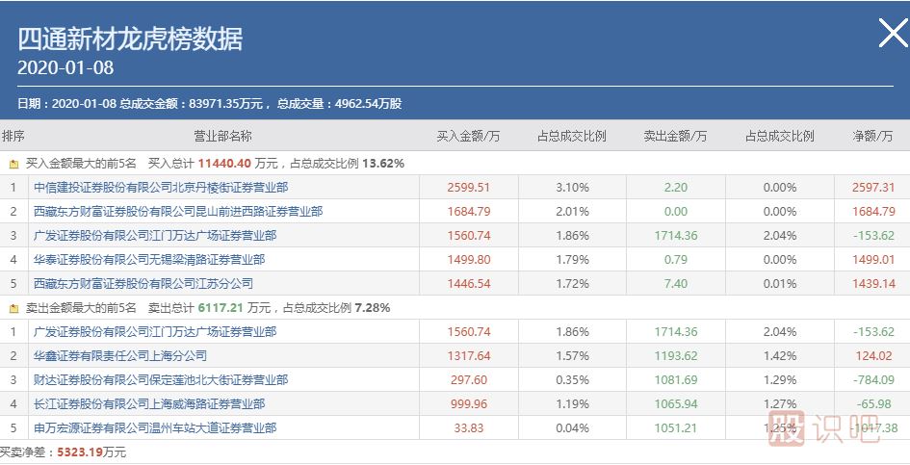Screen dimensions: 910x465
Task: Click the icon beside 卖出金额最大的前5名
Action: pyautogui.click(x=13, y=308)
